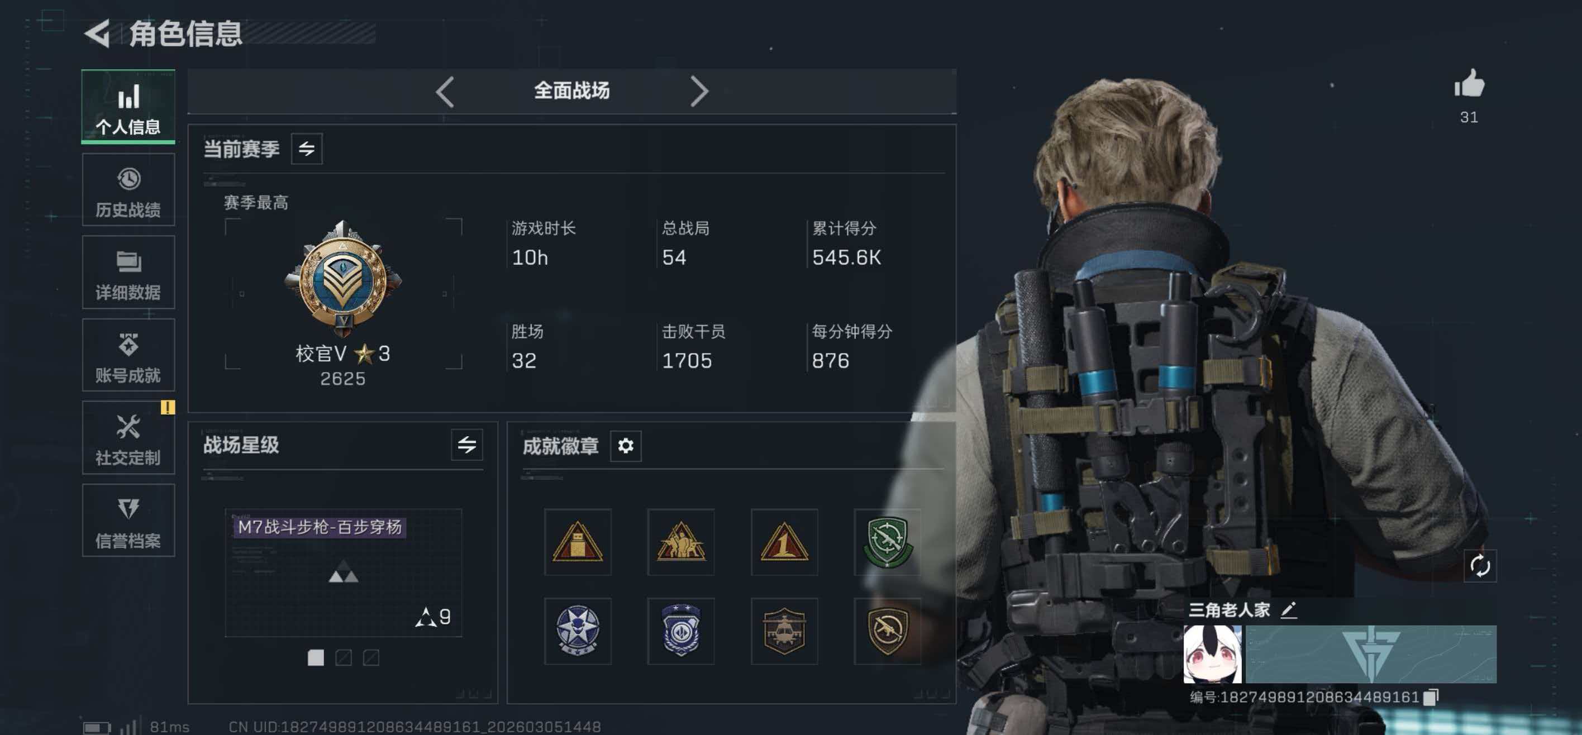Give a thumbs-up like to this player
Screen dimensions: 1582x735
pos(1469,84)
